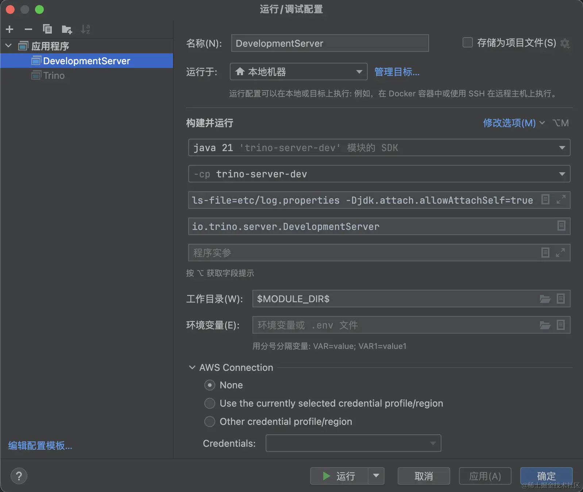This screenshot has height=492, width=583.
Task: Open the 修改选项(M) dropdown menu
Action: pyautogui.click(x=514, y=123)
